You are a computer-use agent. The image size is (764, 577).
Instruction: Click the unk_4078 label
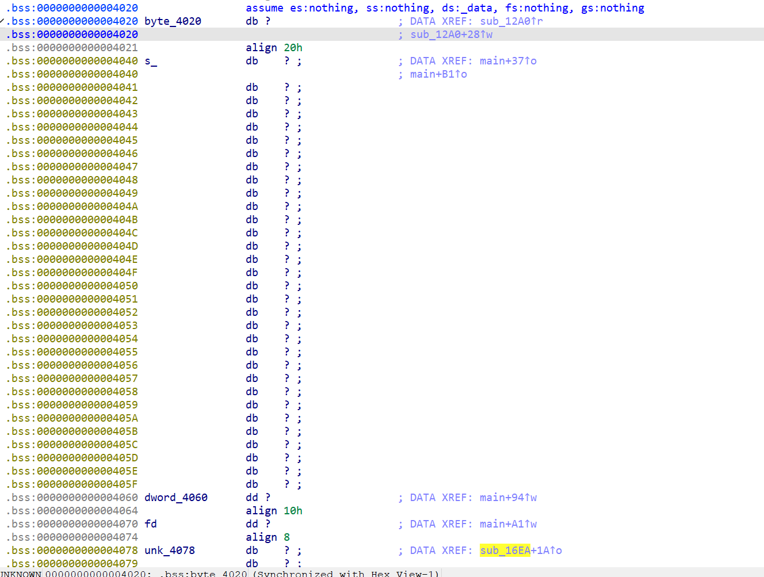(170, 551)
